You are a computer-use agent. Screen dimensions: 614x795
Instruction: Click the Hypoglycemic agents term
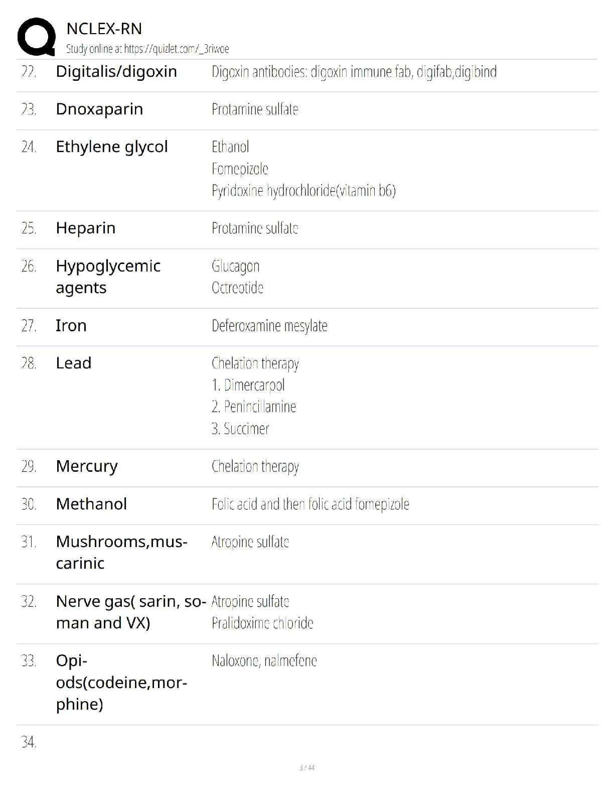(x=108, y=277)
